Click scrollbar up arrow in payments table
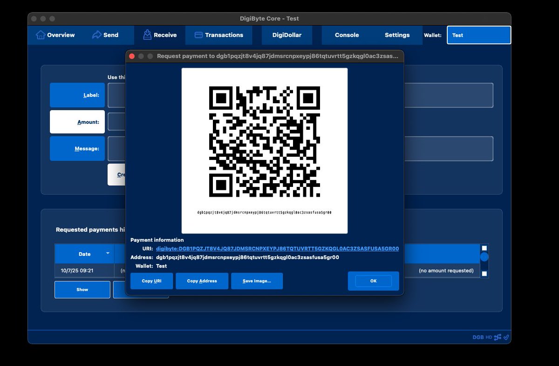Image resolution: width=559 pixels, height=366 pixels. tap(484, 248)
